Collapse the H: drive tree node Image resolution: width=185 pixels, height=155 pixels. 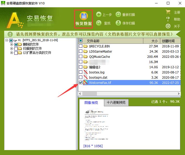coord(7,40)
